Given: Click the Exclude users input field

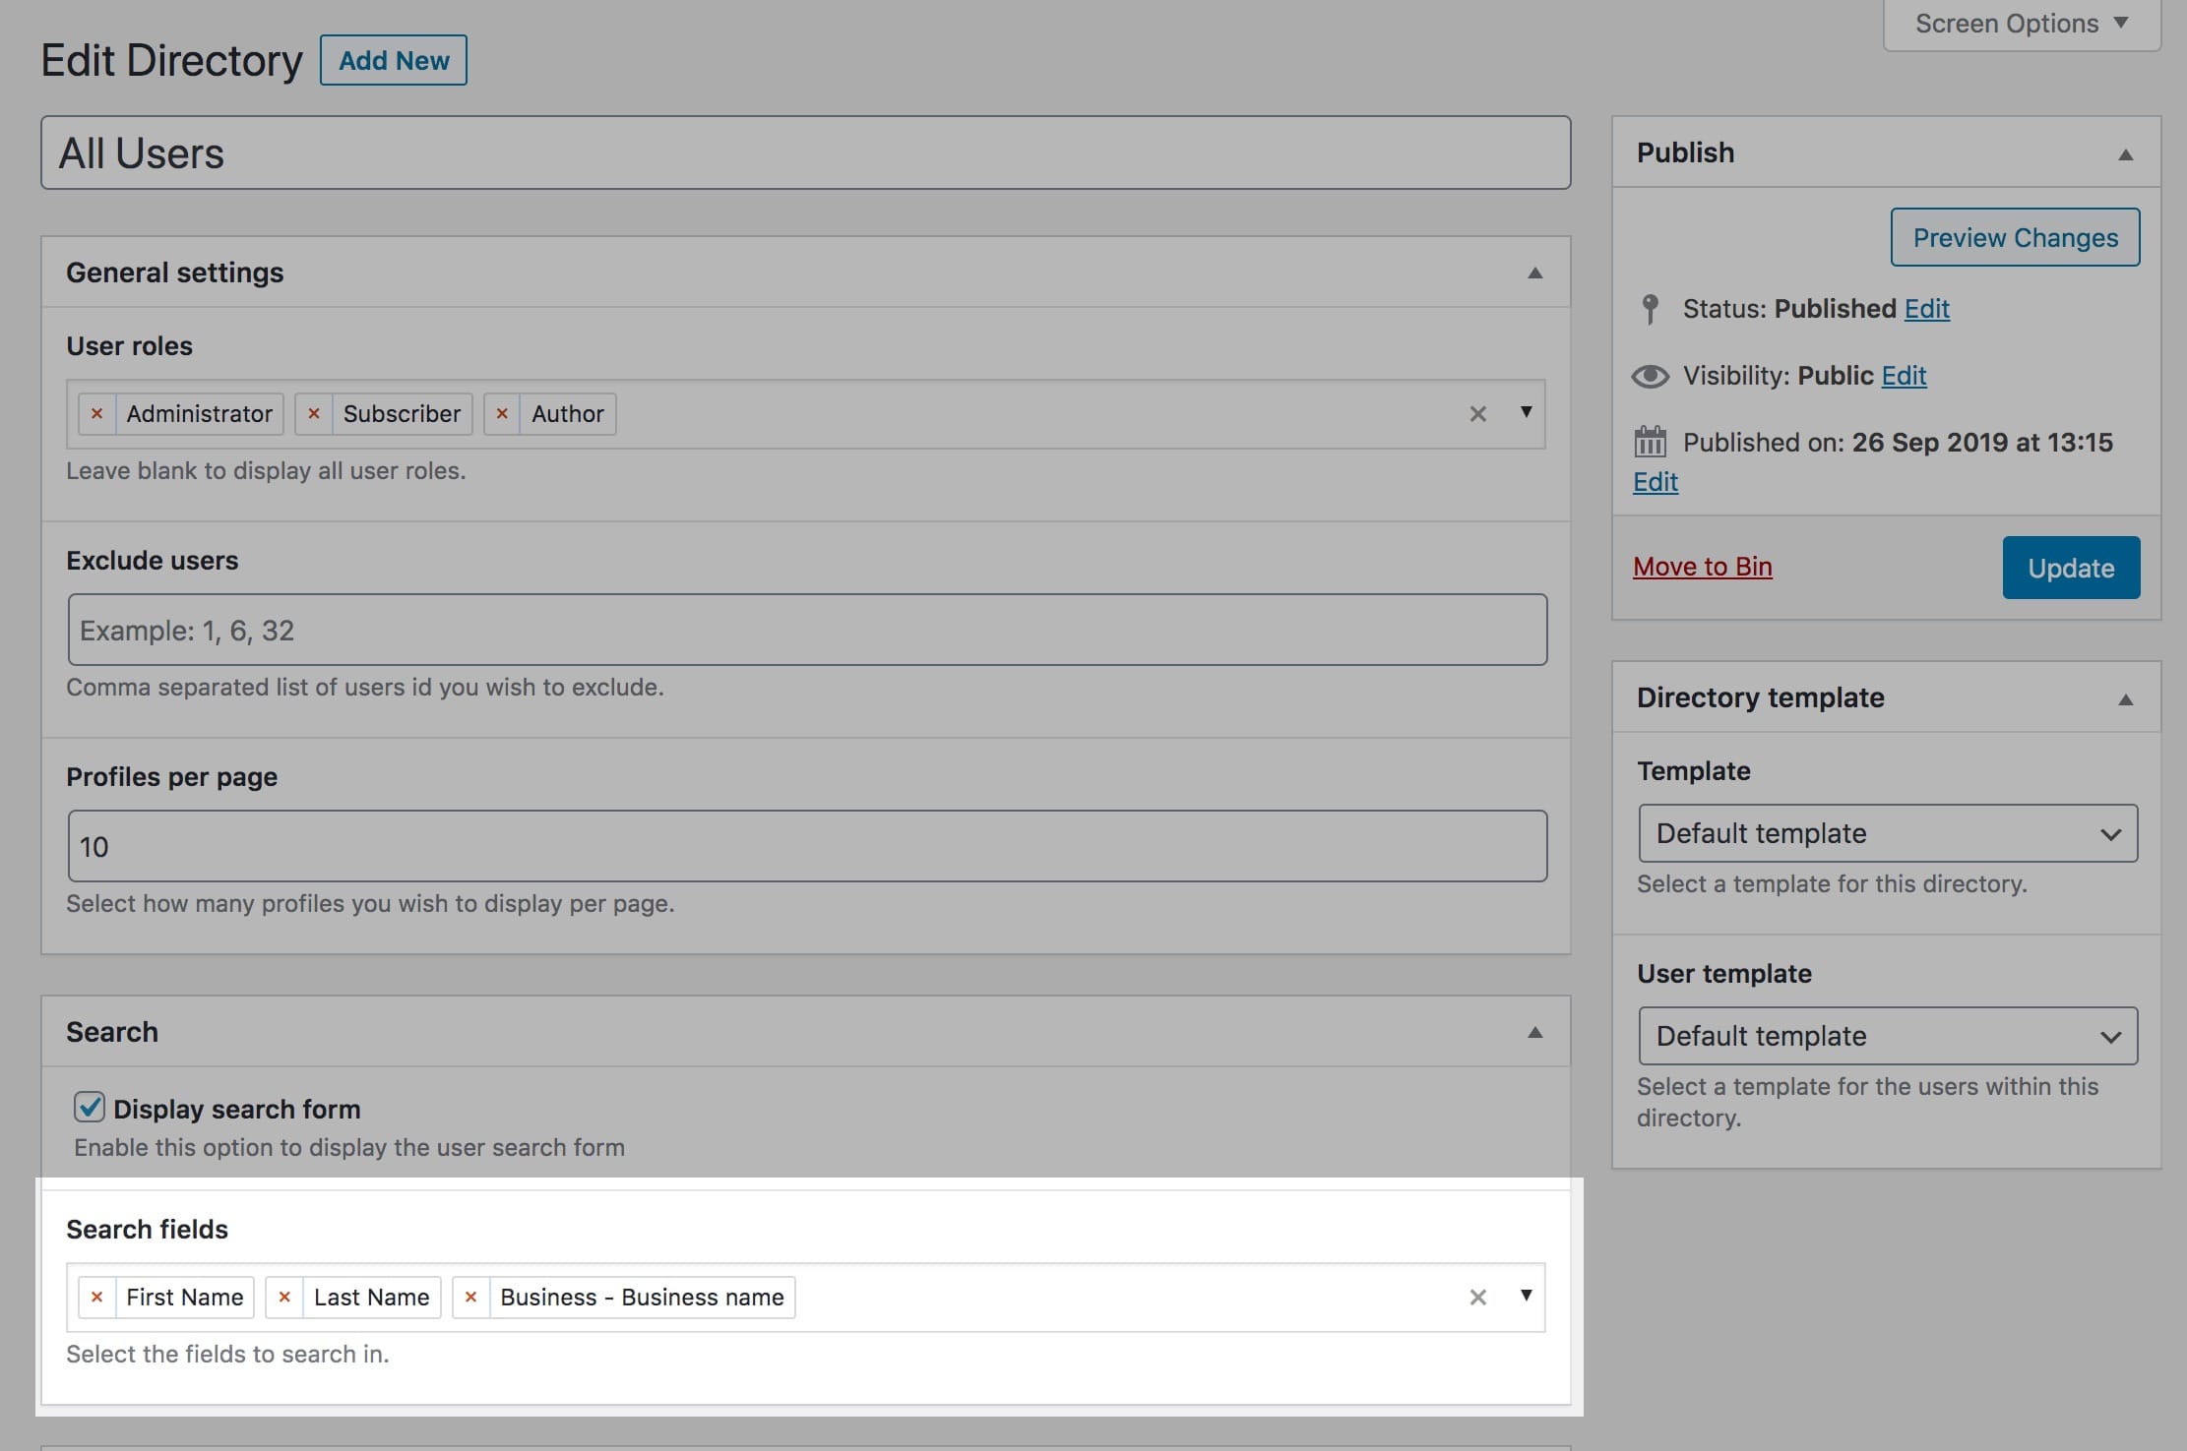Looking at the screenshot, I should click(805, 629).
